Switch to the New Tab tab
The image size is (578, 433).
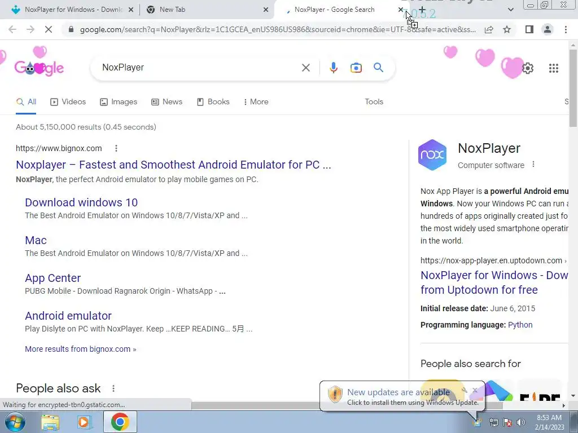point(207,10)
